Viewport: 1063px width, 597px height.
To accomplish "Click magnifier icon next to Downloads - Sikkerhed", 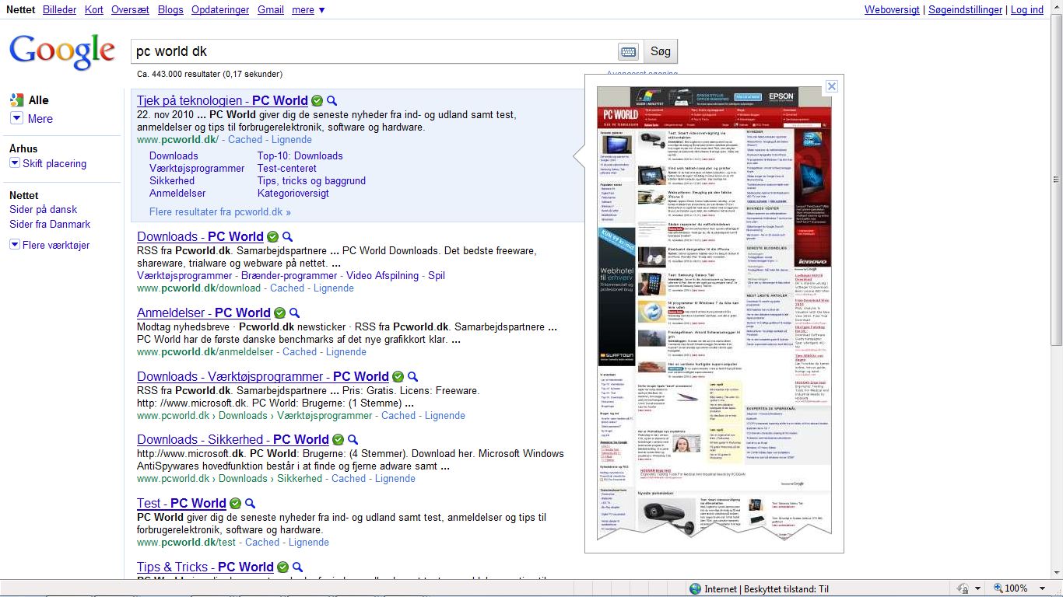I will coord(353,440).
